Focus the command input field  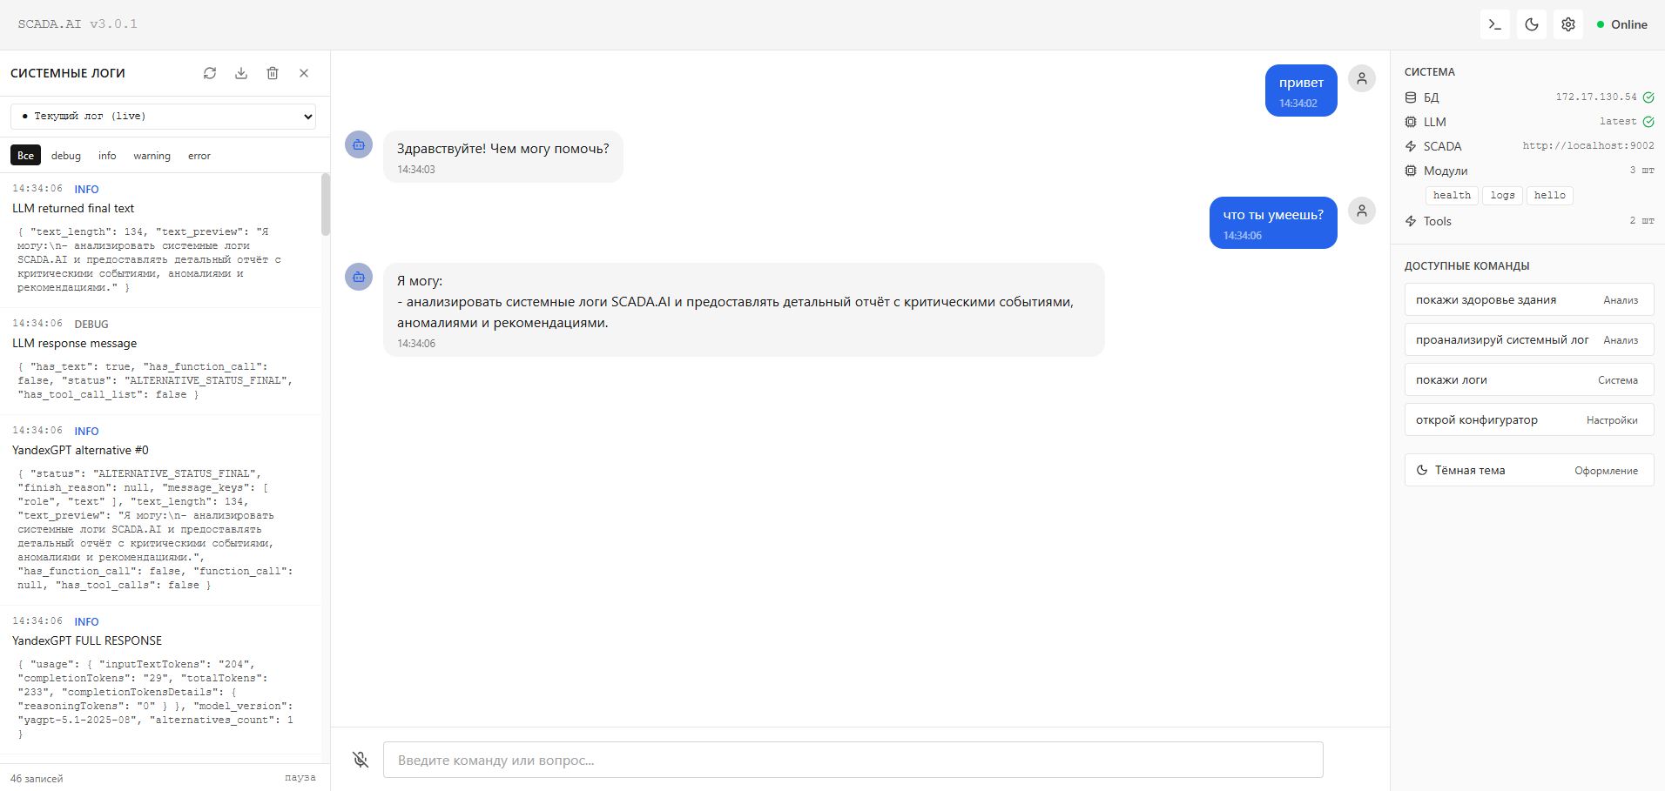click(x=853, y=760)
